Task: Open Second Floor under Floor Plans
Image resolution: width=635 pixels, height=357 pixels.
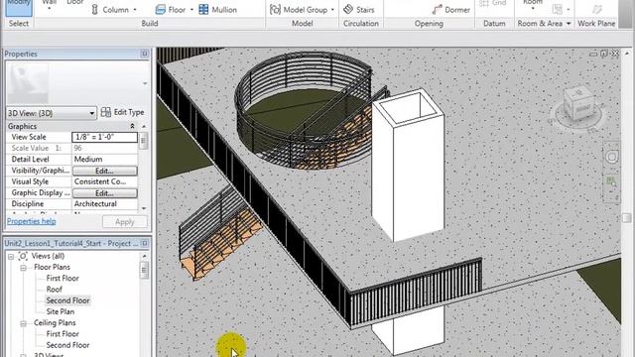Action: pos(67,300)
